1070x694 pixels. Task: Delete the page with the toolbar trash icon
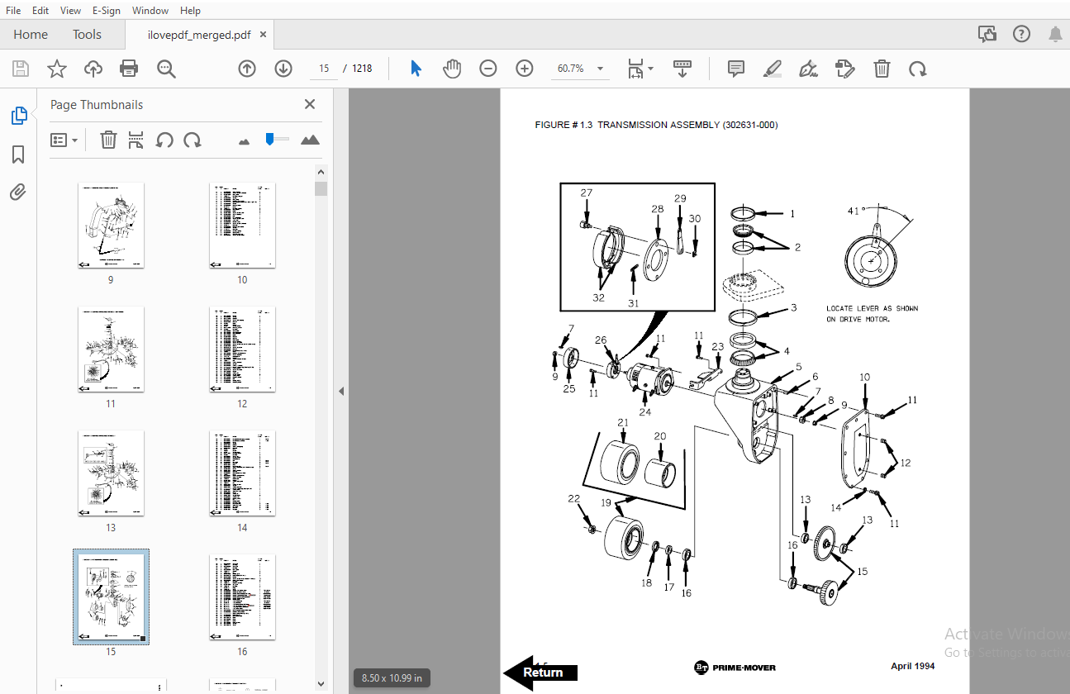(x=882, y=69)
